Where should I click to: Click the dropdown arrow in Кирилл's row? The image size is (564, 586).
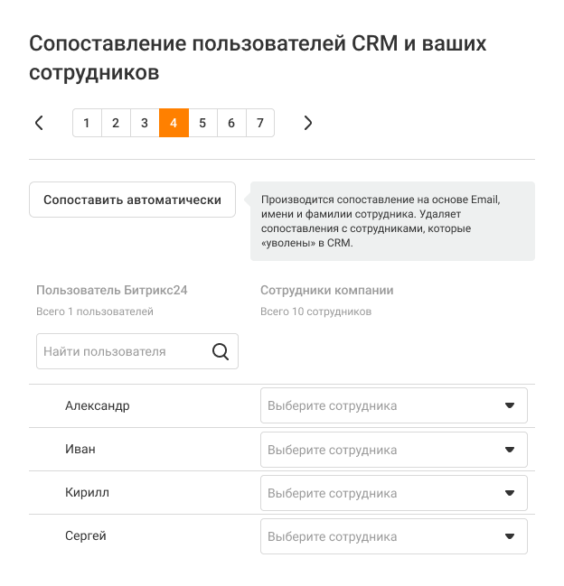510,493
